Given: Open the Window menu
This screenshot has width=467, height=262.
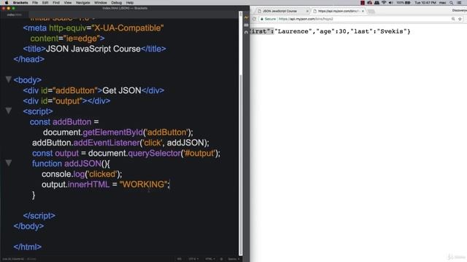Looking at the screenshot, I should pyautogui.click(x=101, y=3).
